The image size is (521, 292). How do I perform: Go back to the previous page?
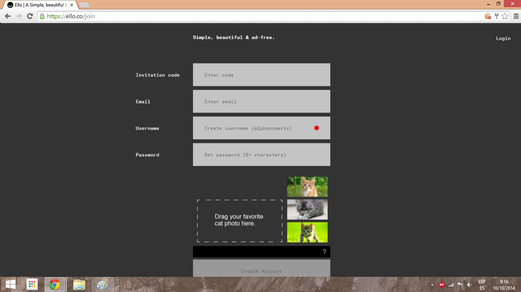coord(8,16)
